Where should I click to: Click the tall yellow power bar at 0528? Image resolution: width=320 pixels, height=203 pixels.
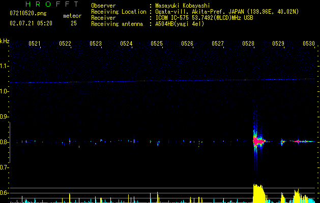pos(259,193)
